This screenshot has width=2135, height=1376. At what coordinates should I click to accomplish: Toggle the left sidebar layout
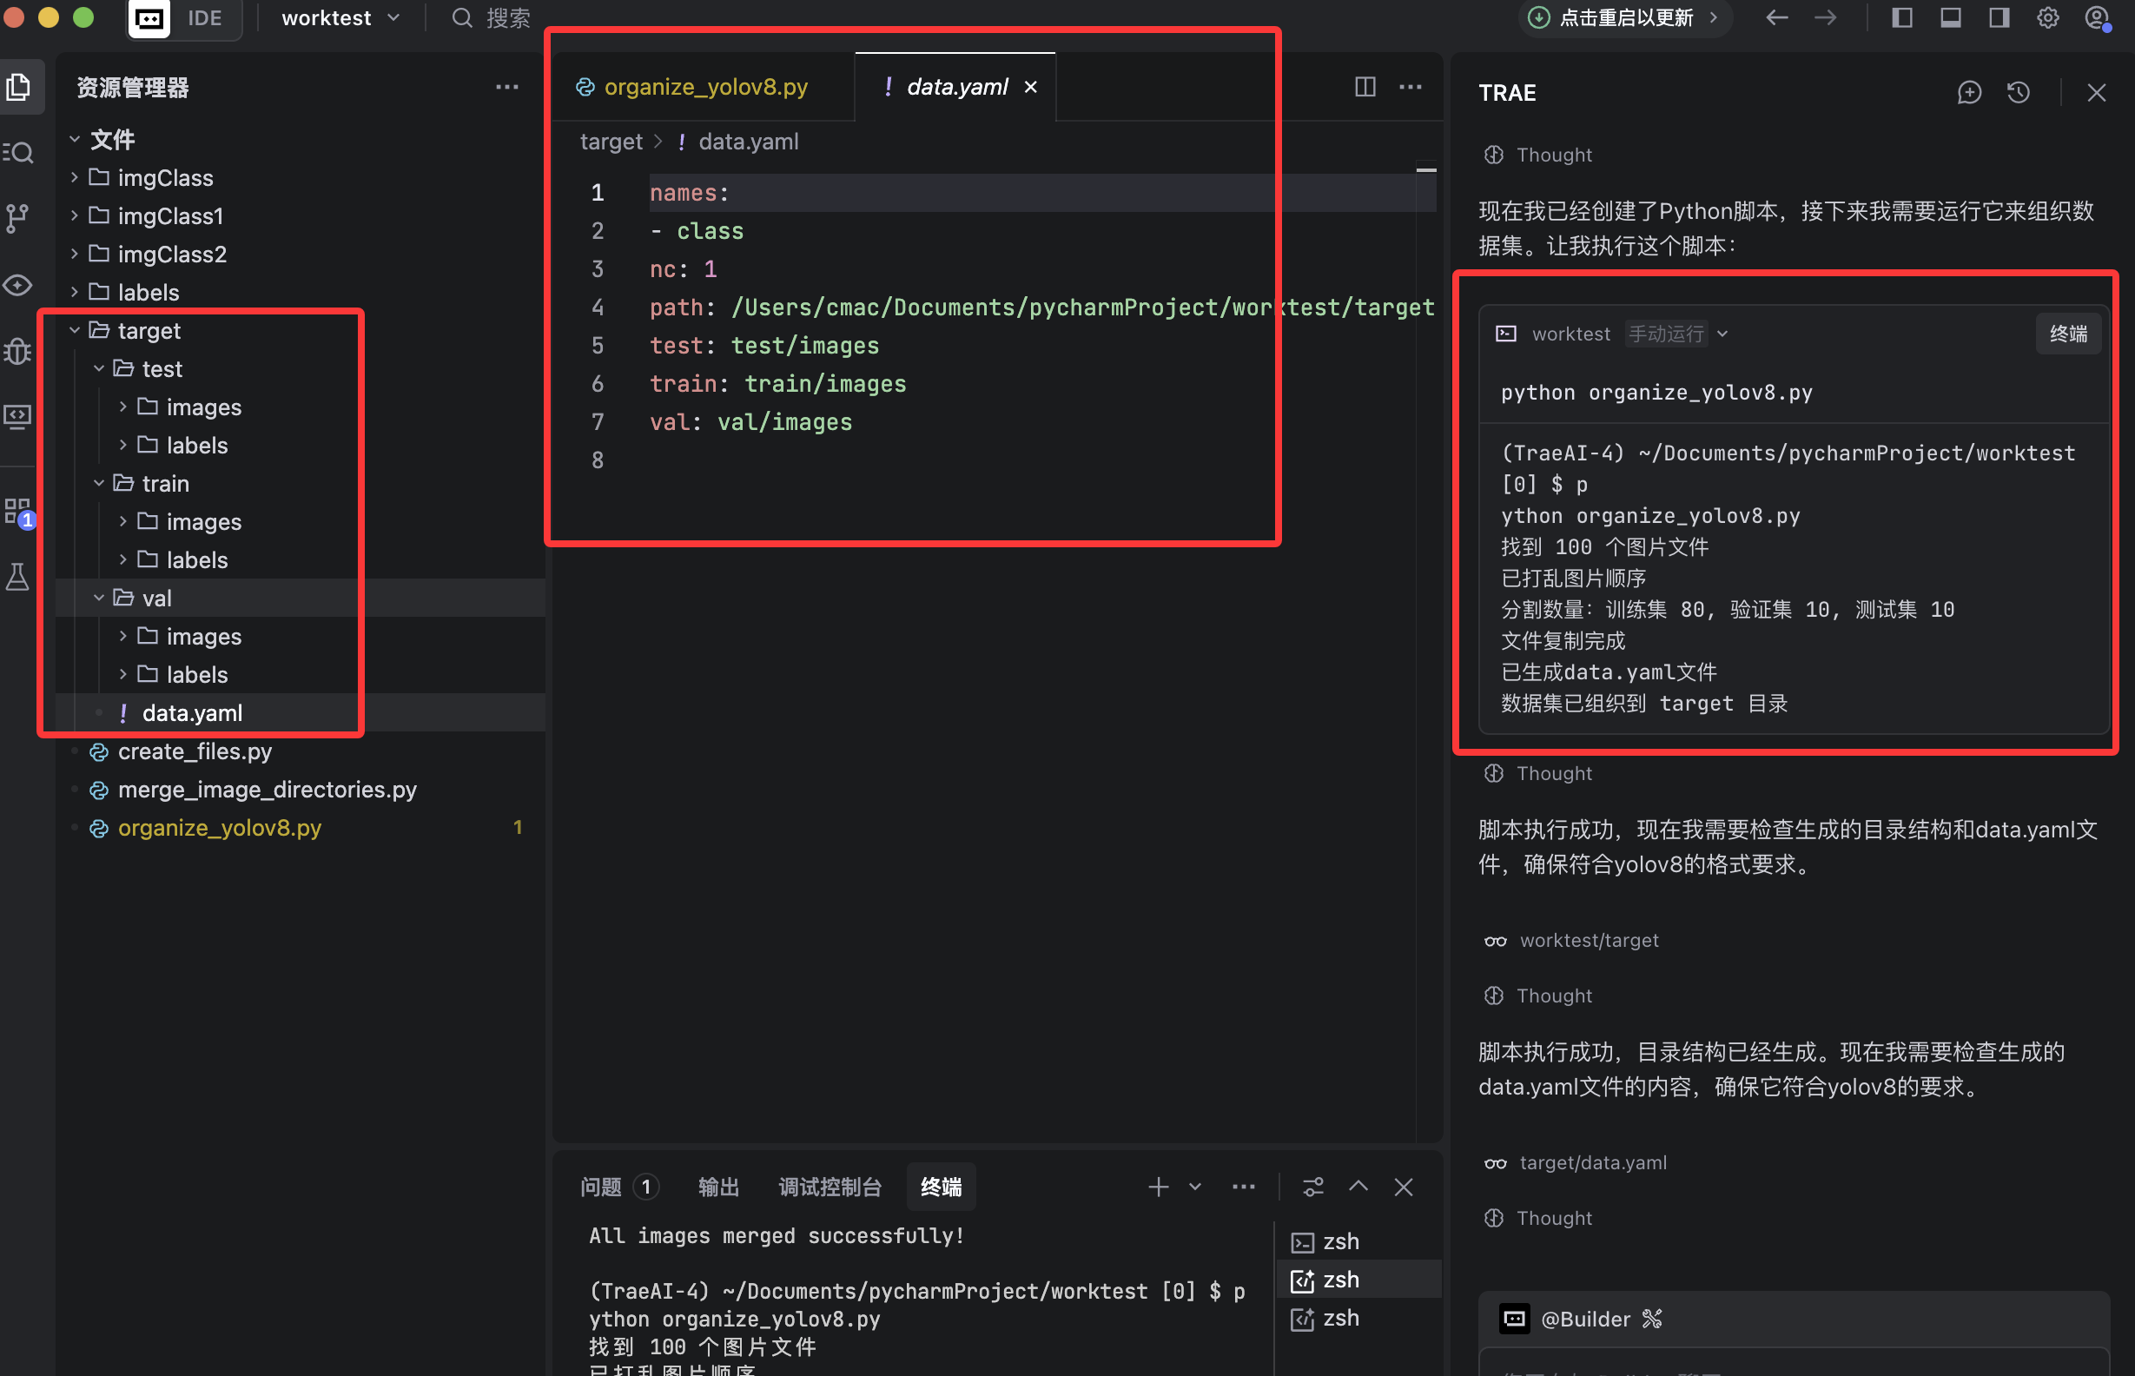[1902, 18]
